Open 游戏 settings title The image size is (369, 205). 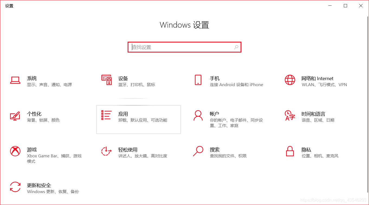pos(32,150)
